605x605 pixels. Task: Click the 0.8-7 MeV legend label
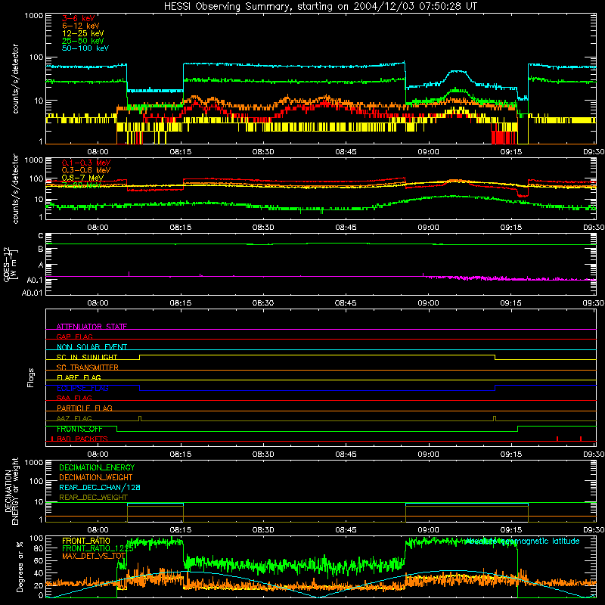pos(82,178)
